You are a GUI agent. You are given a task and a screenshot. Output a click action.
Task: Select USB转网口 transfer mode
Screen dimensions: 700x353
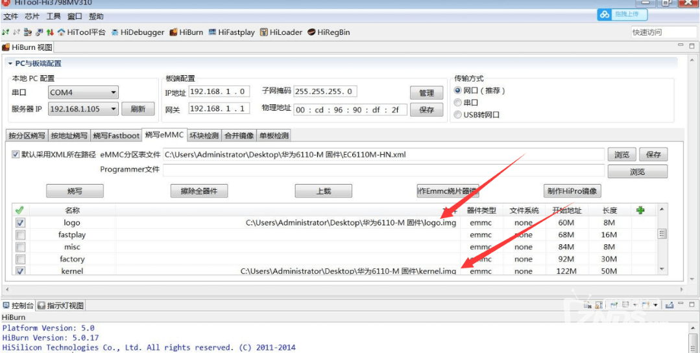pyautogui.click(x=457, y=115)
